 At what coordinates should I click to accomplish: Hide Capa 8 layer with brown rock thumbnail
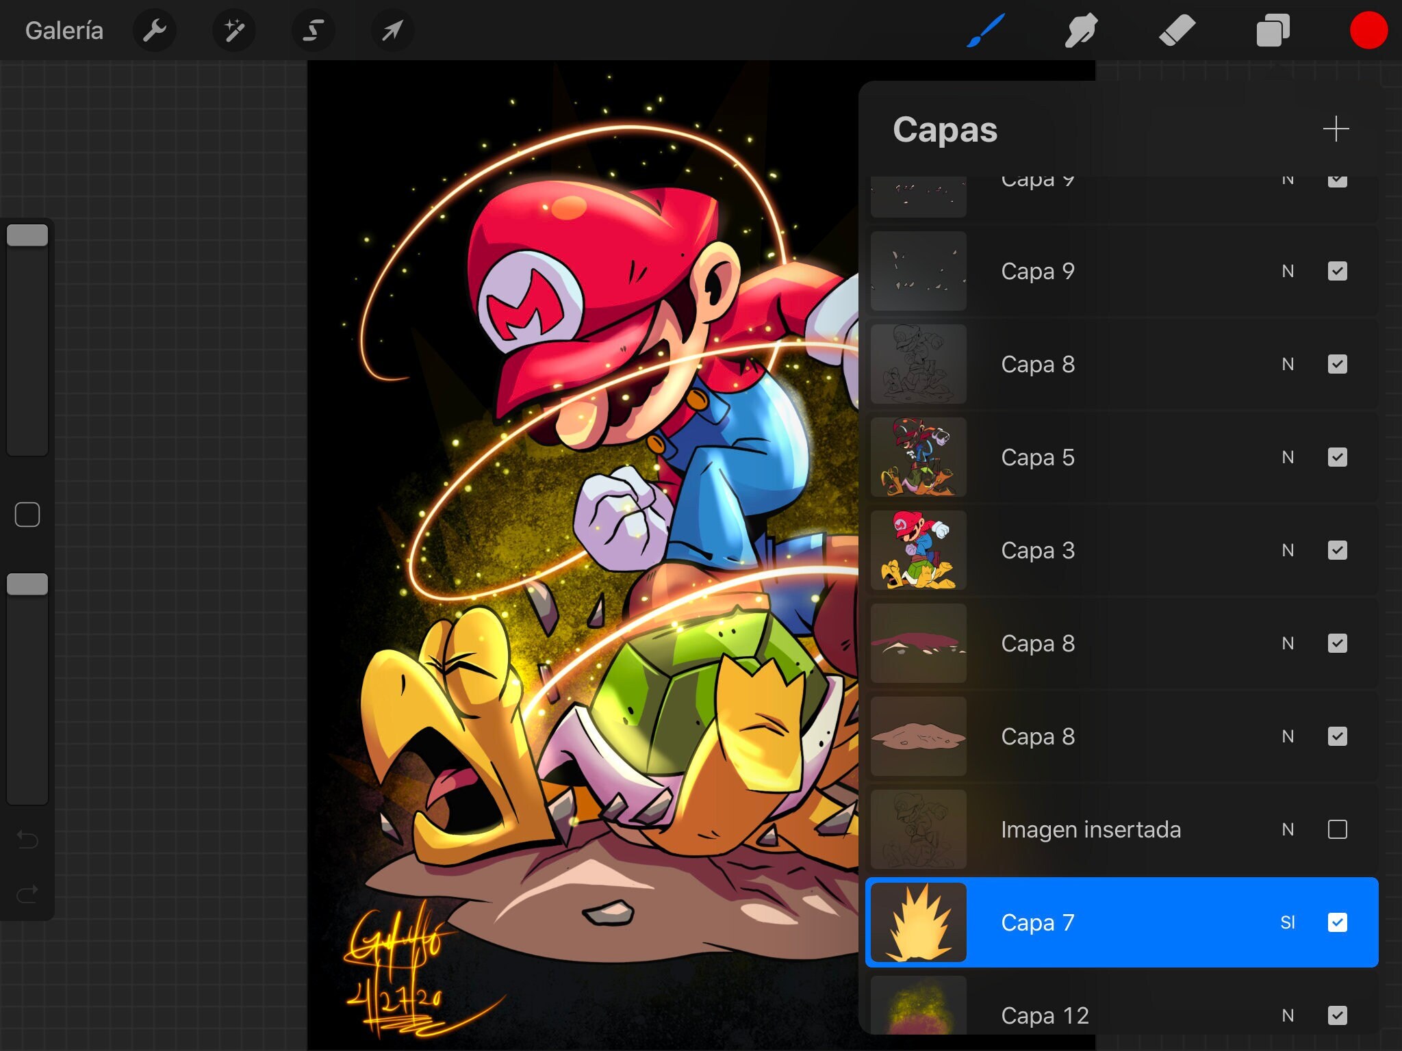[x=1337, y=736]
